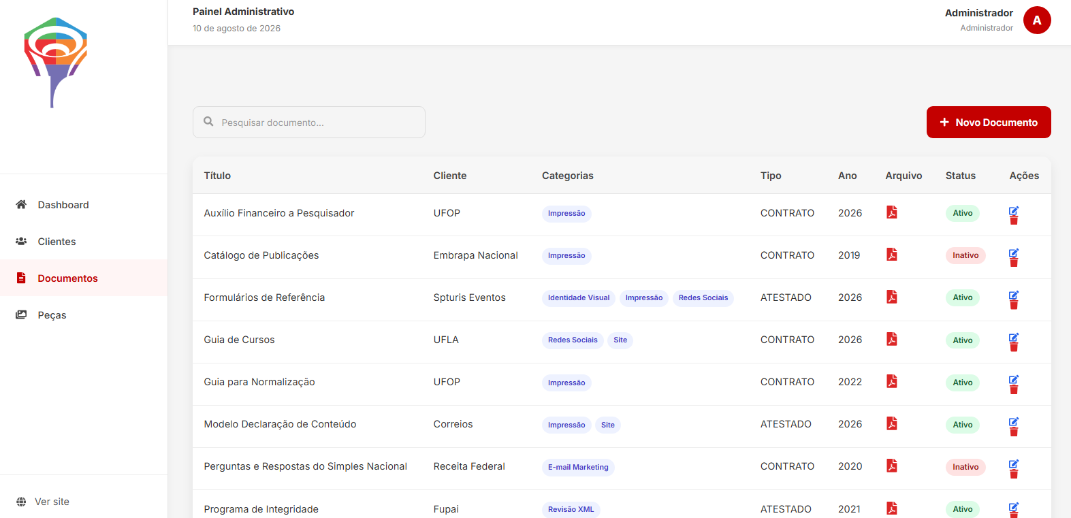
Task: Select the Identidade Visual category tag
Action: [579, 298]
